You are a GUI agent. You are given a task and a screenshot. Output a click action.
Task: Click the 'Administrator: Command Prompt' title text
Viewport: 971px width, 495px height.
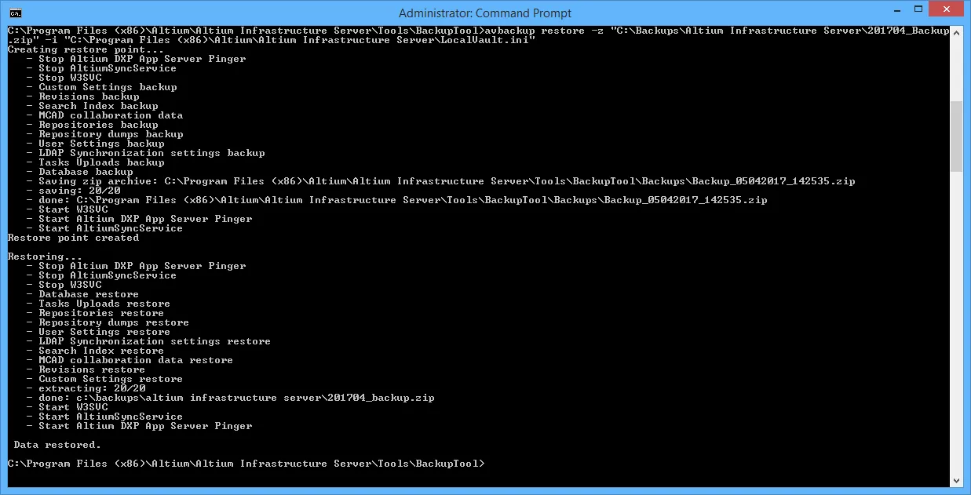[x=485, y=13]
